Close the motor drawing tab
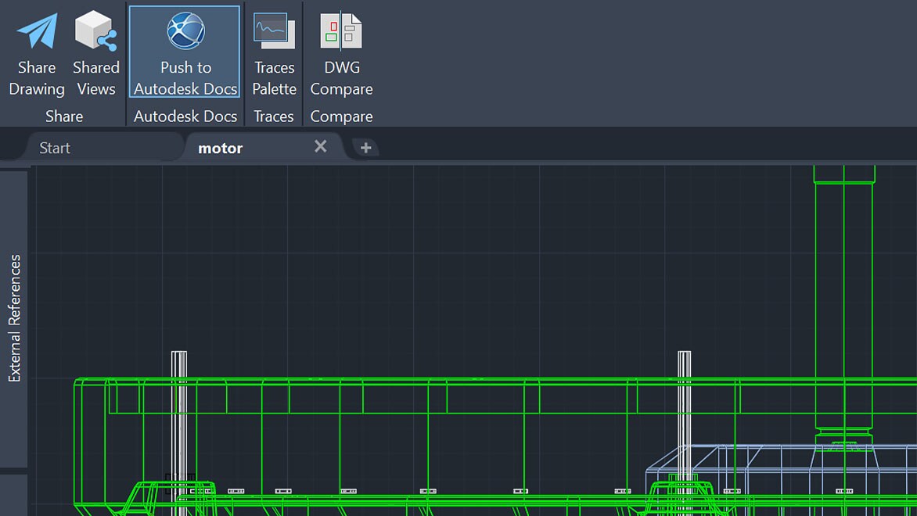The width and height of the screenshot is (917, 516). 320,146
